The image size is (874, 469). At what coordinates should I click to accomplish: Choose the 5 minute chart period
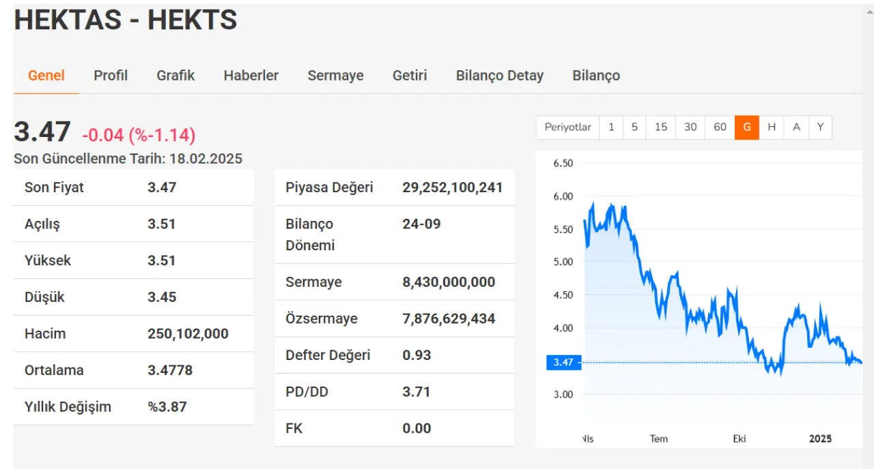tap(634, 127)
